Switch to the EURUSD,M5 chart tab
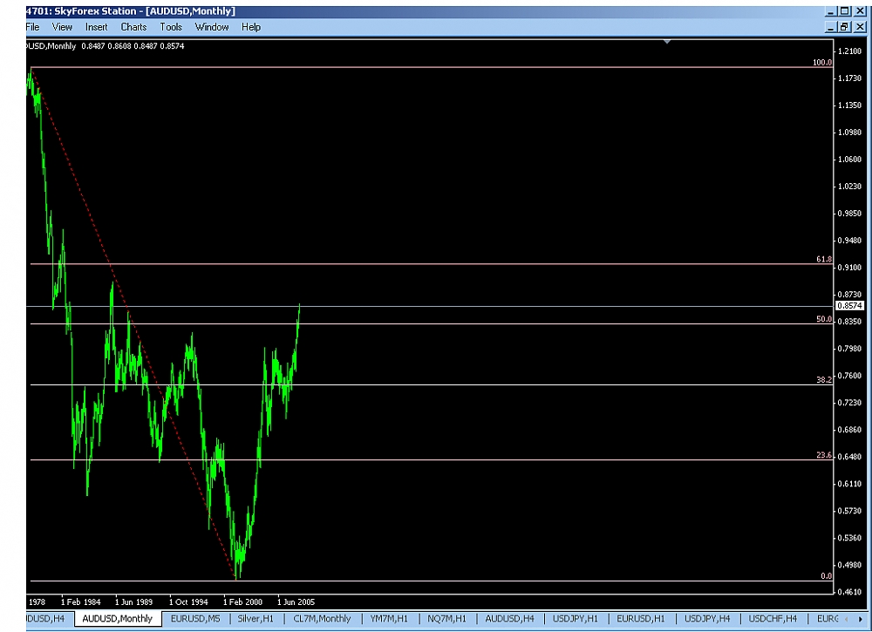The image size is (872, 632). point(195,619)
